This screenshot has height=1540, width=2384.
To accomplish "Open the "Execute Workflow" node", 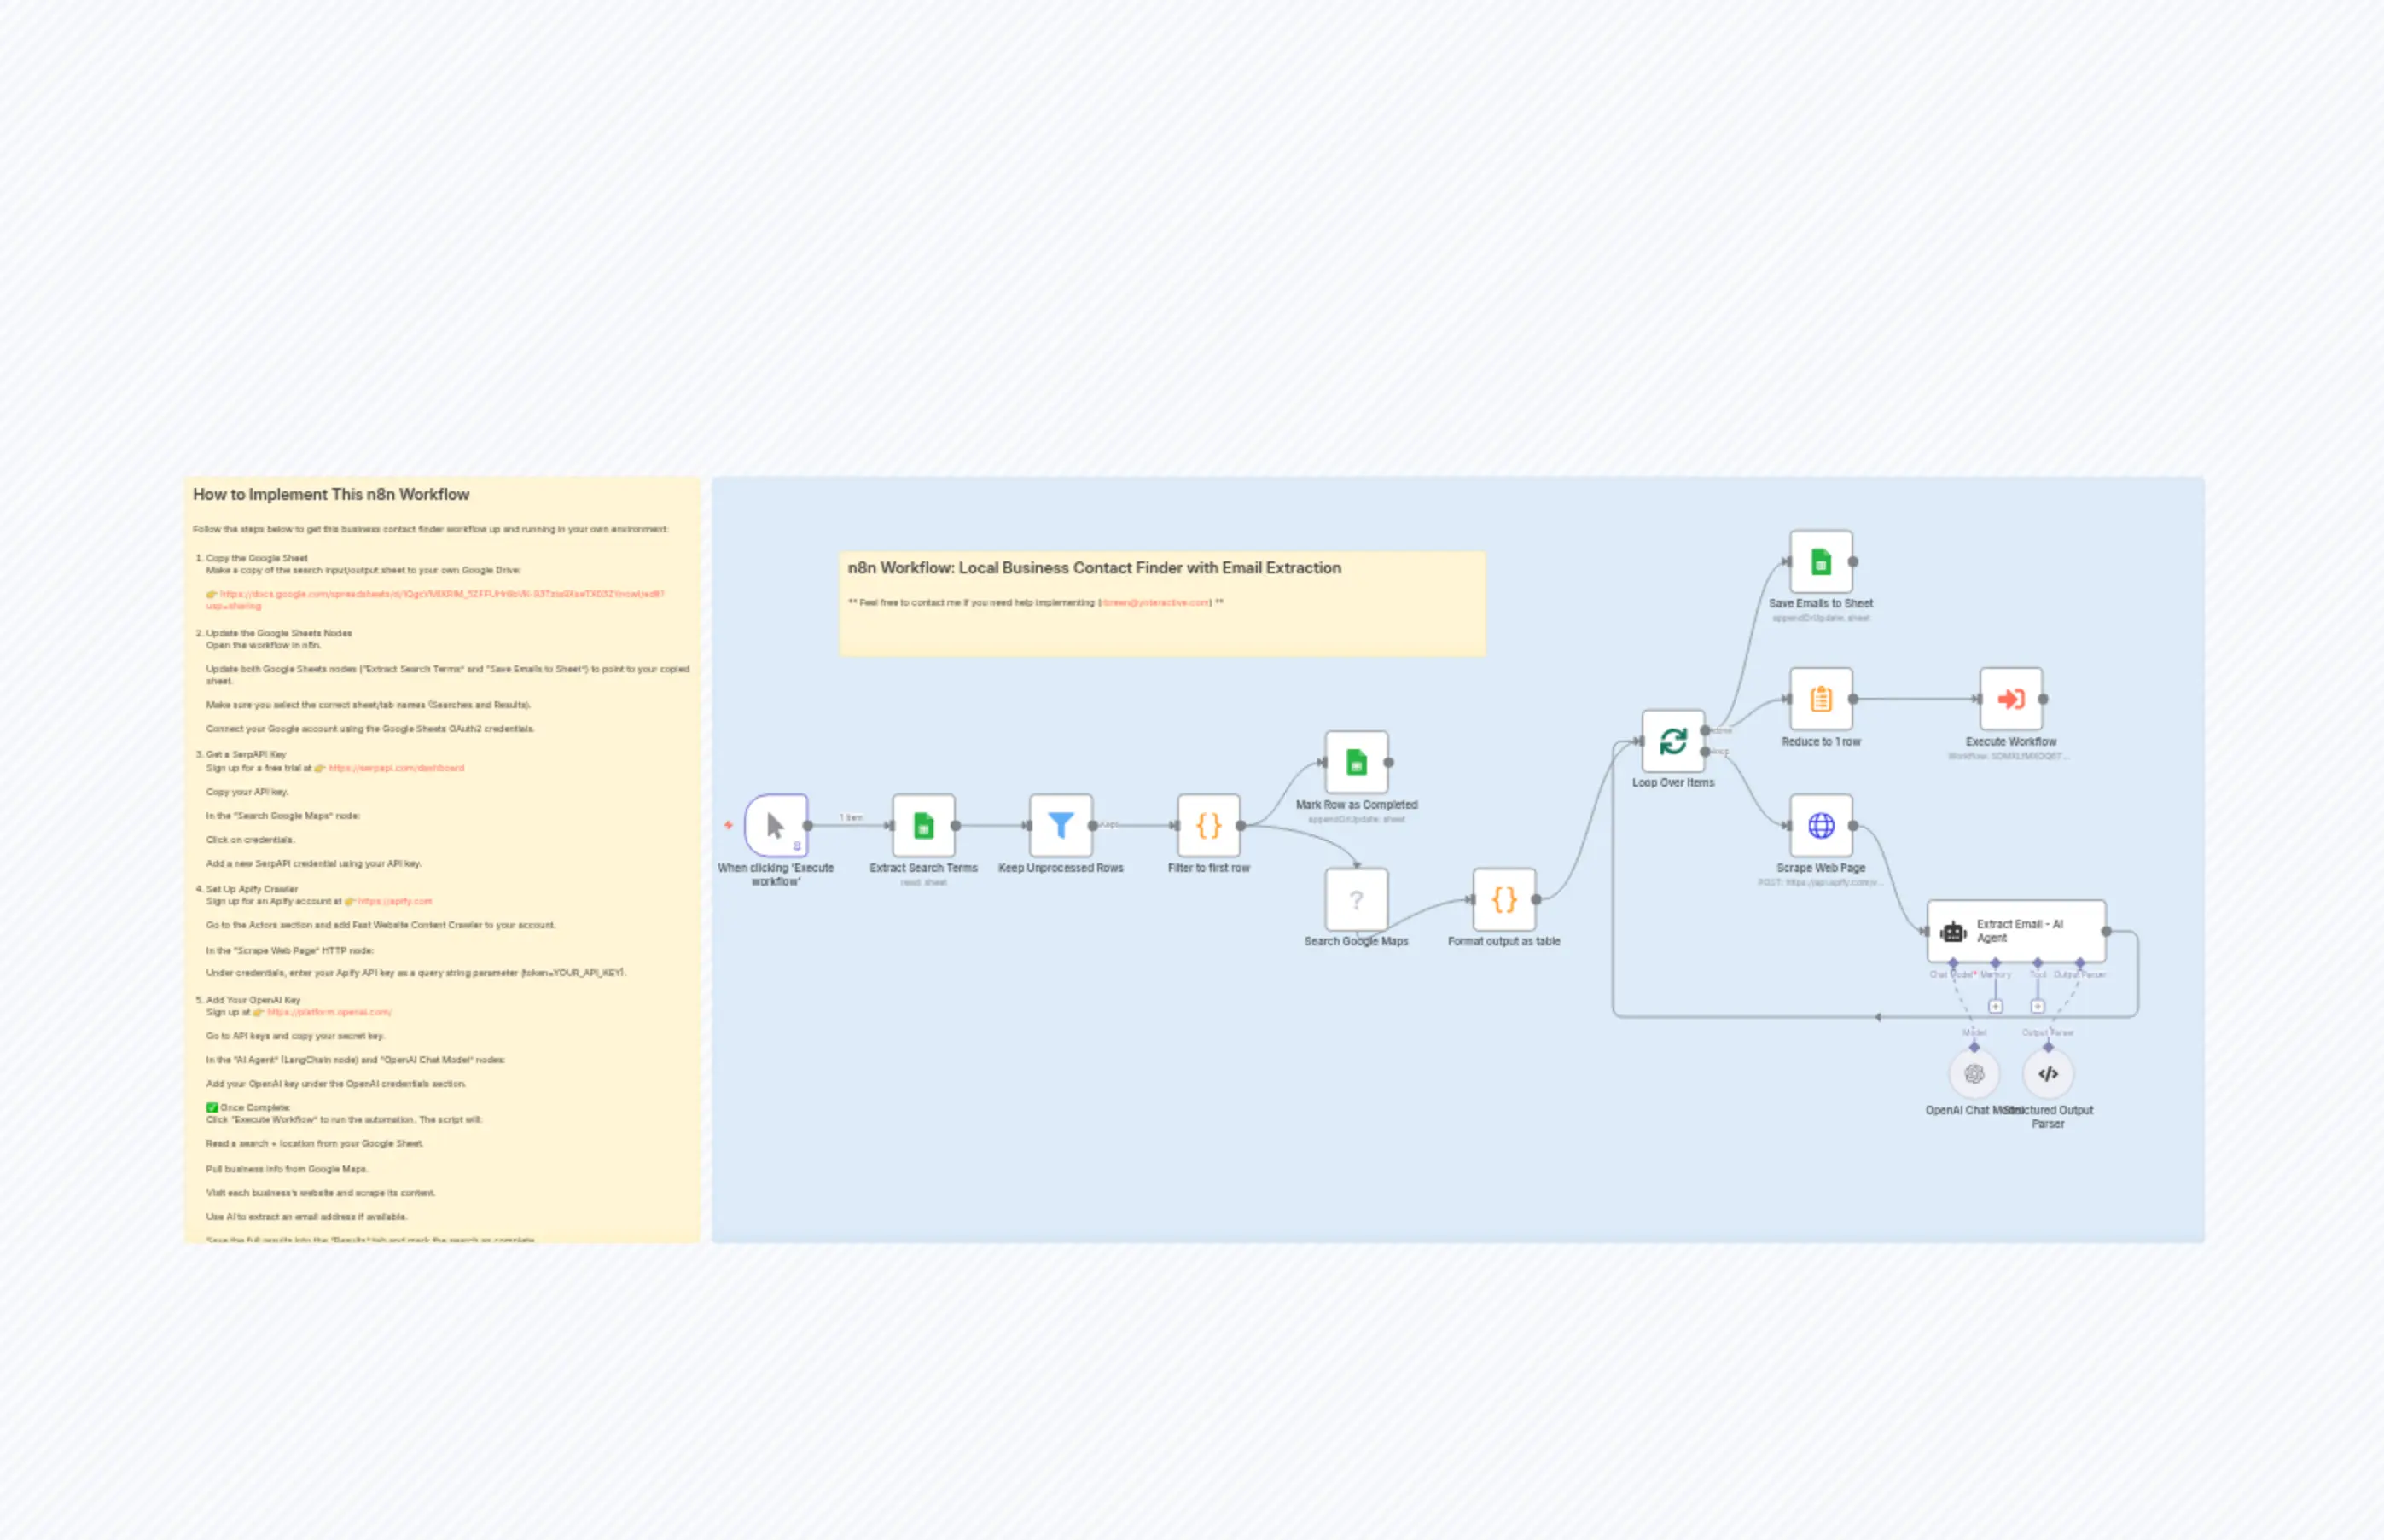I will click(x=2012, y=700).
